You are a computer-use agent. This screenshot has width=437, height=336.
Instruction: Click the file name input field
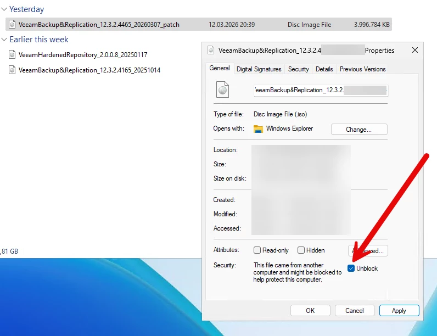(321, 91)
